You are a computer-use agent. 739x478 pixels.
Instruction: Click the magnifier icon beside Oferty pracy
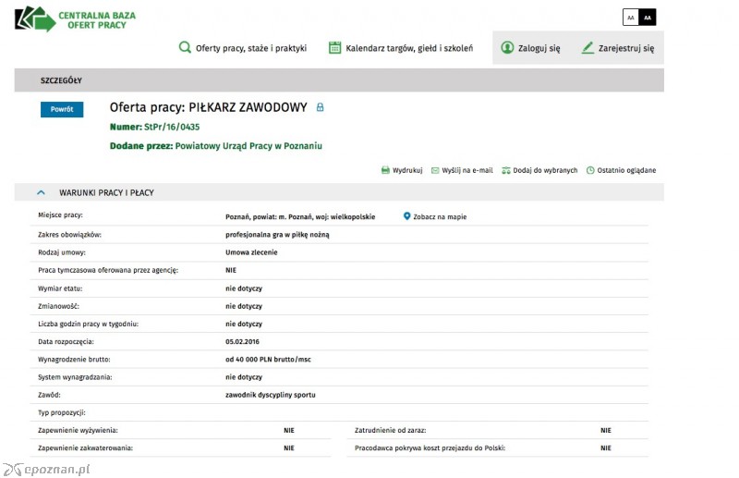(185, 47)
